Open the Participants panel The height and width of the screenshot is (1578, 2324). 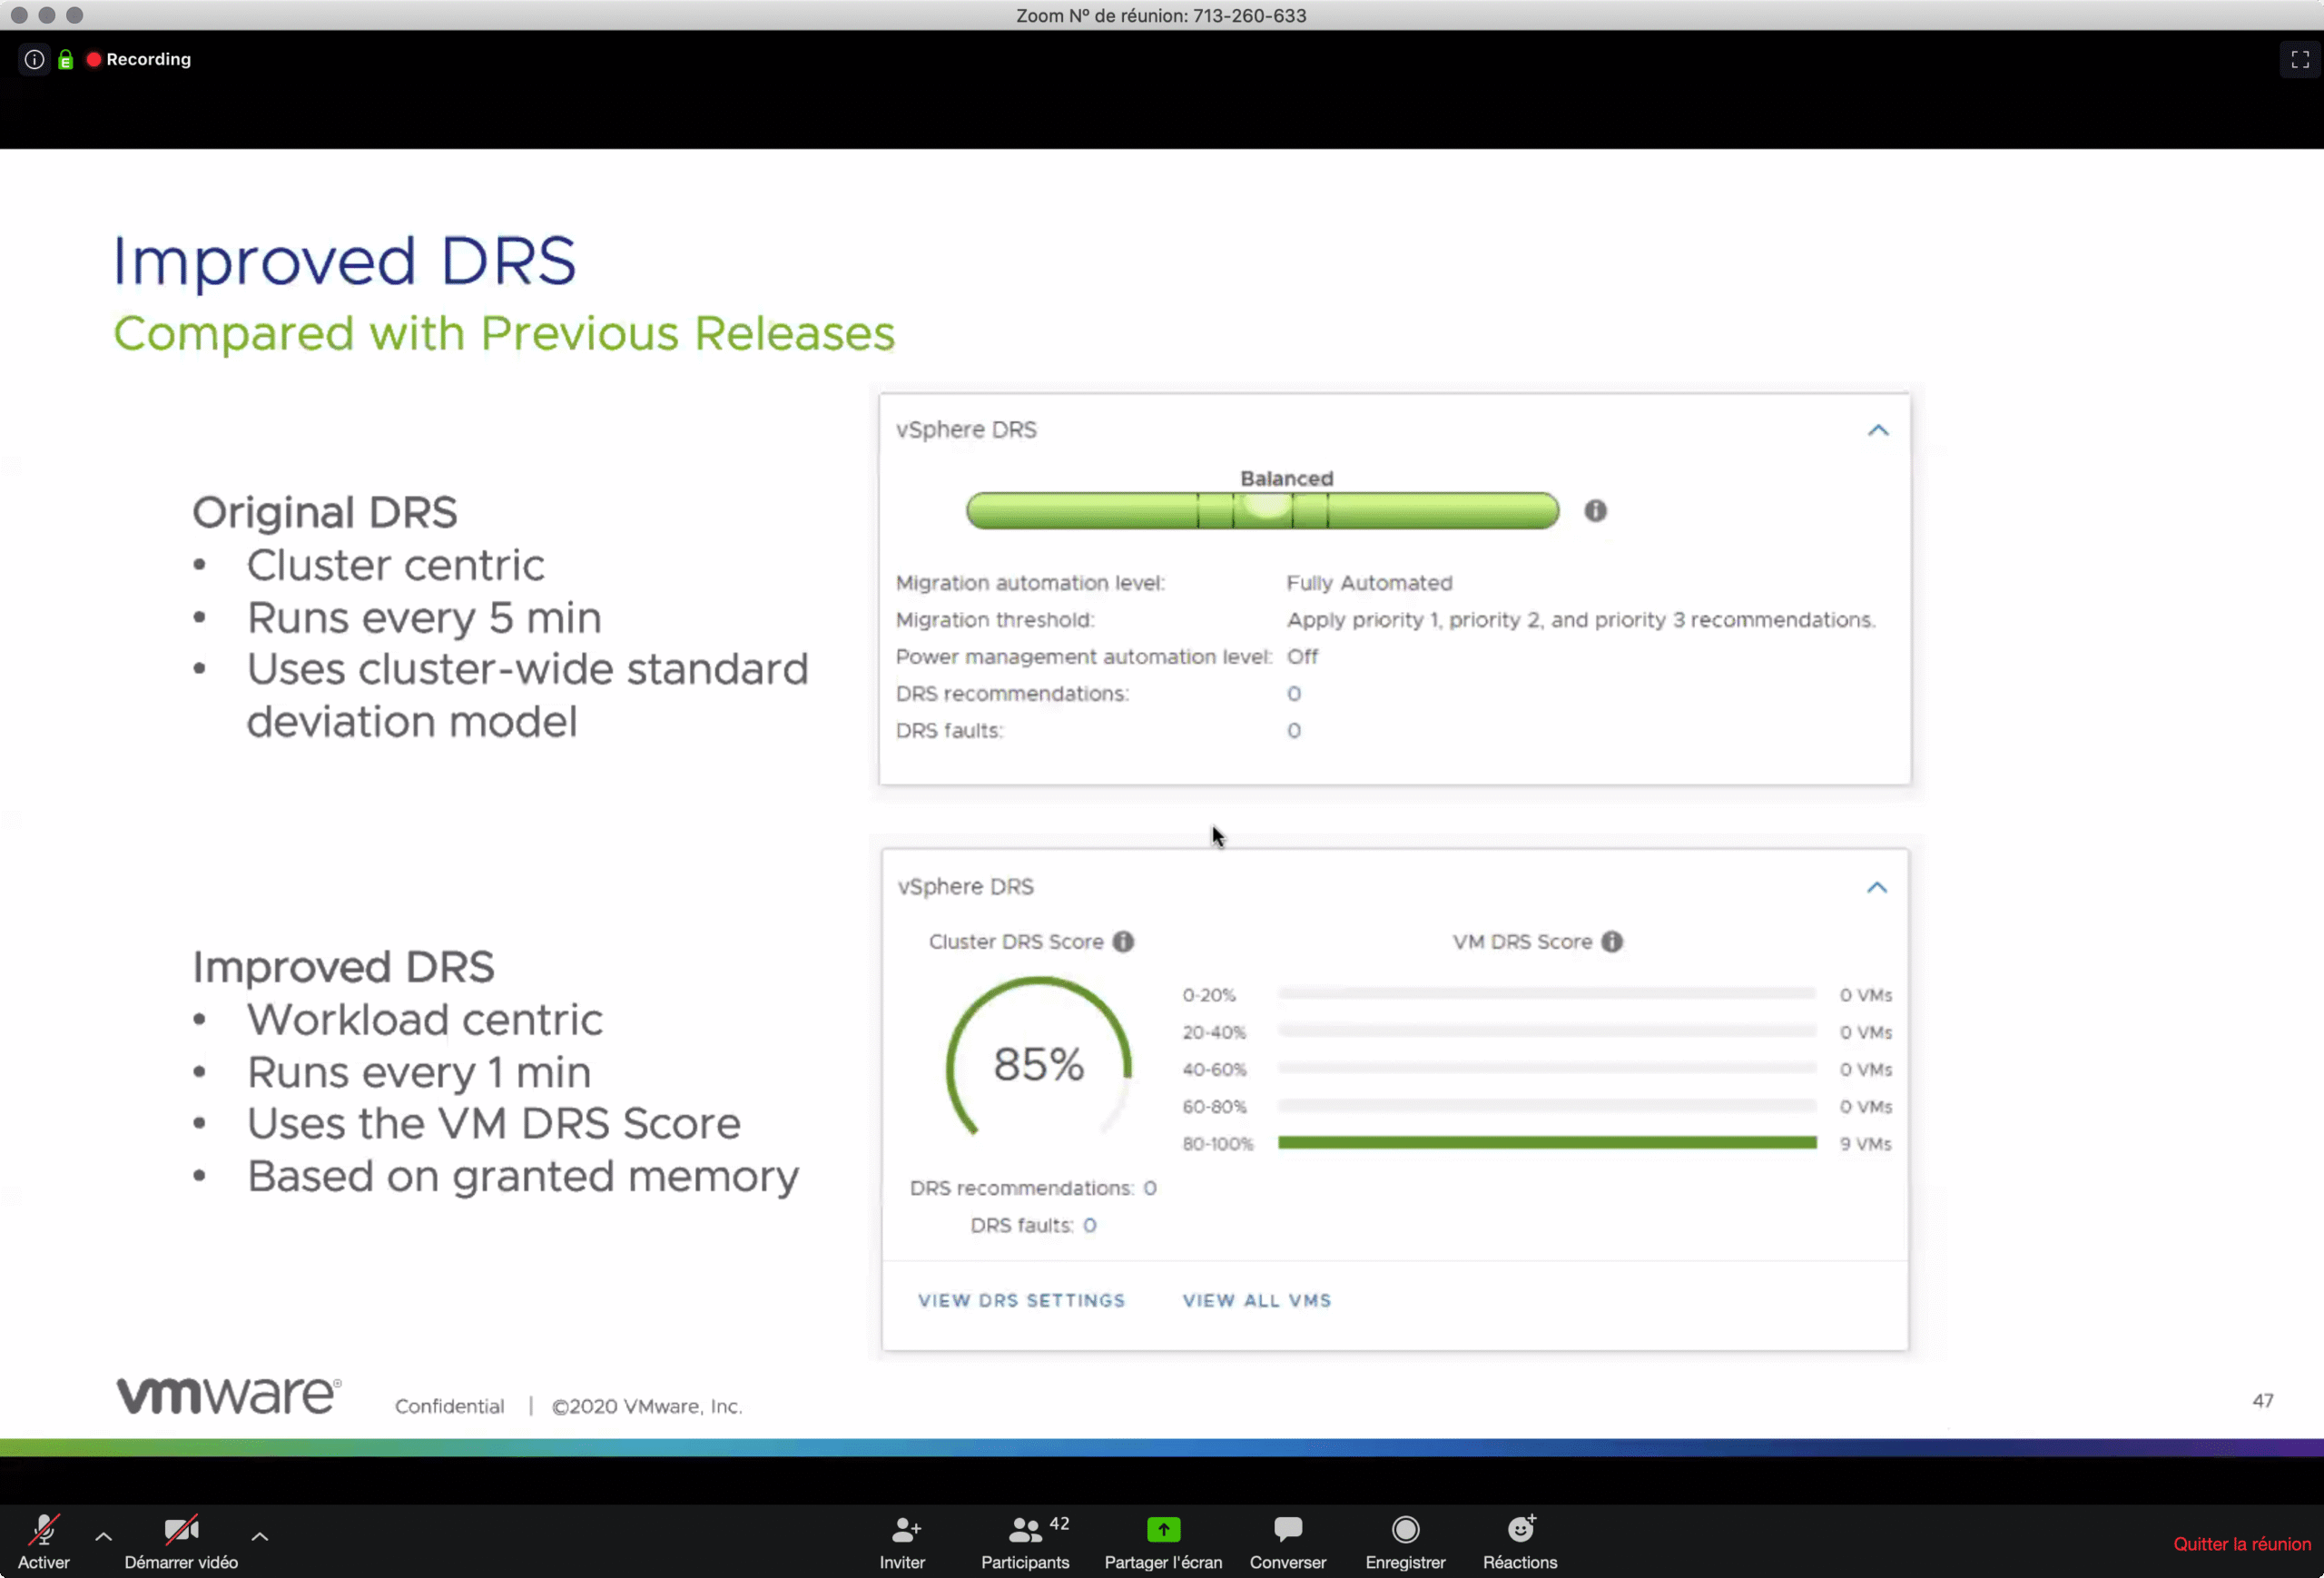[x=1026, y=1541]
